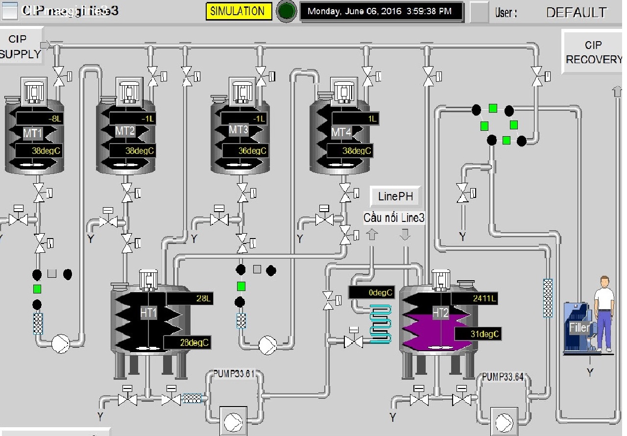
Task: Toggle the manual drain valve under HT1
Action: tap(127, 399)
